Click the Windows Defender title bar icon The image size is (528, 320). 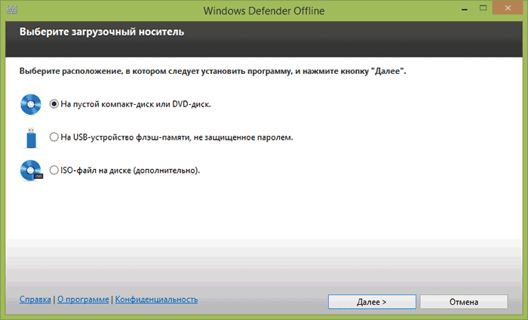coord(12,9)
